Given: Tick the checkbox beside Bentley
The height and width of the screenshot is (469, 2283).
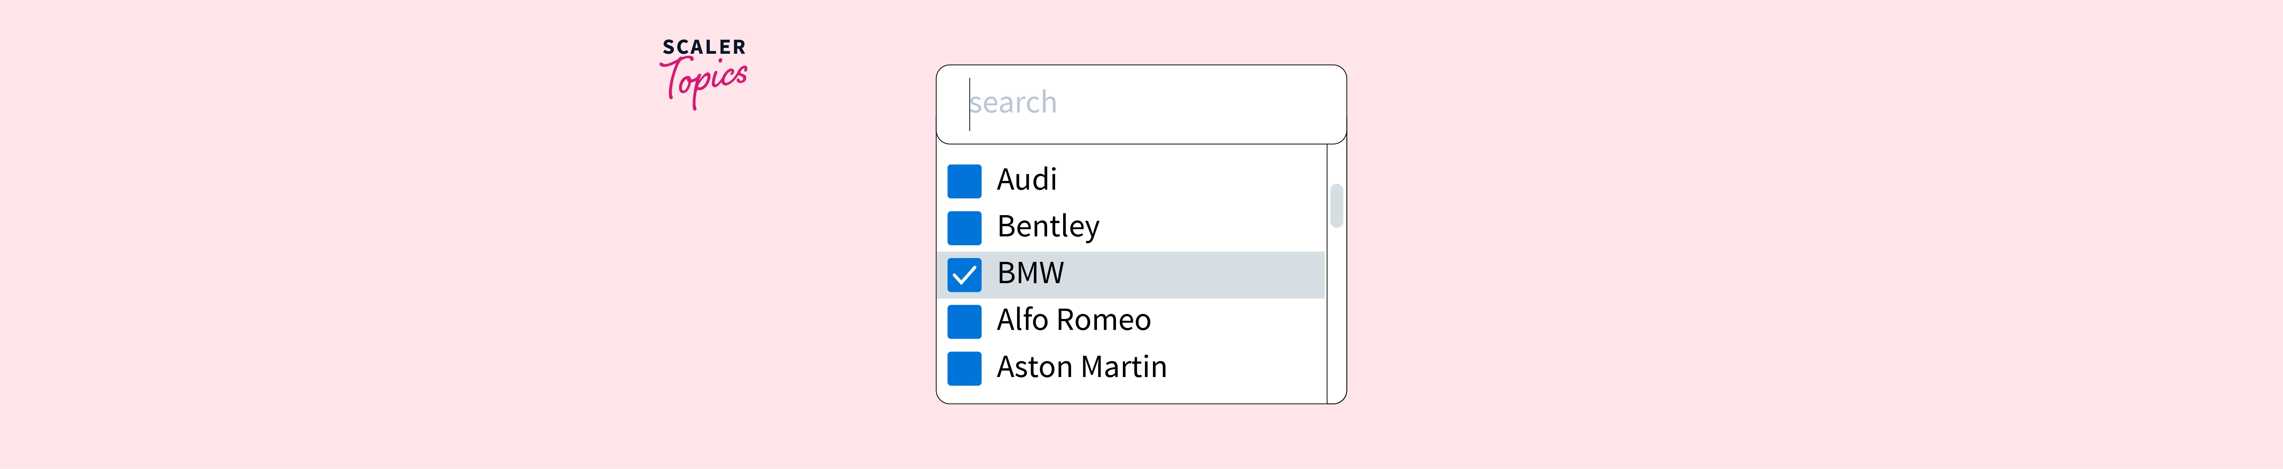Looking at the screenshot, I should coord(963,227).
